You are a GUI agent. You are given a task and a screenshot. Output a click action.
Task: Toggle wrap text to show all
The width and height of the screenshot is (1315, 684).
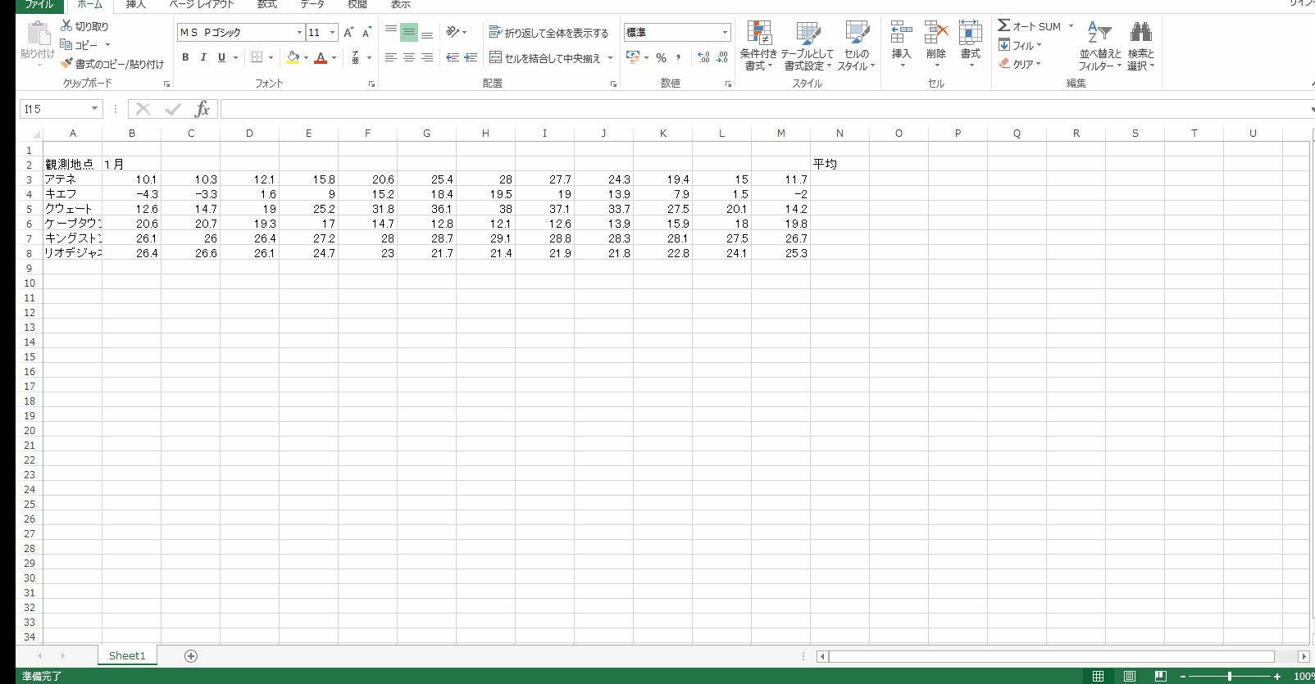pos(548,33)
